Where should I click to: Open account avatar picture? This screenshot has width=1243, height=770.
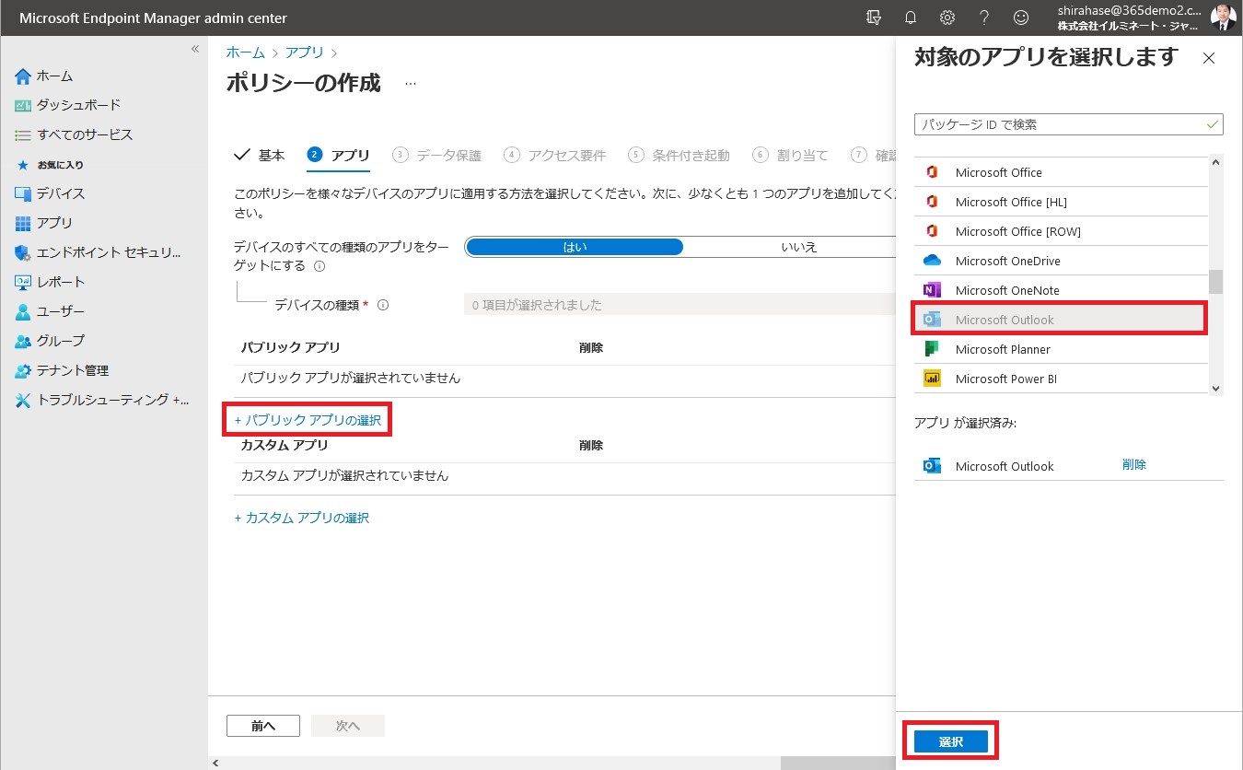(x=1224, y=17)
